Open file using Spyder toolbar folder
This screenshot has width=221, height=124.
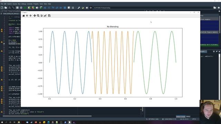[x=6, y=8]
